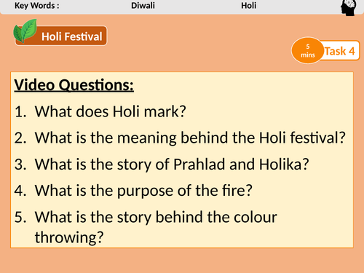Viewport: 364px width, 273px height.
Task: Click empty orange background below questions box
Action: pyautogui.click(x=182, y=261)
